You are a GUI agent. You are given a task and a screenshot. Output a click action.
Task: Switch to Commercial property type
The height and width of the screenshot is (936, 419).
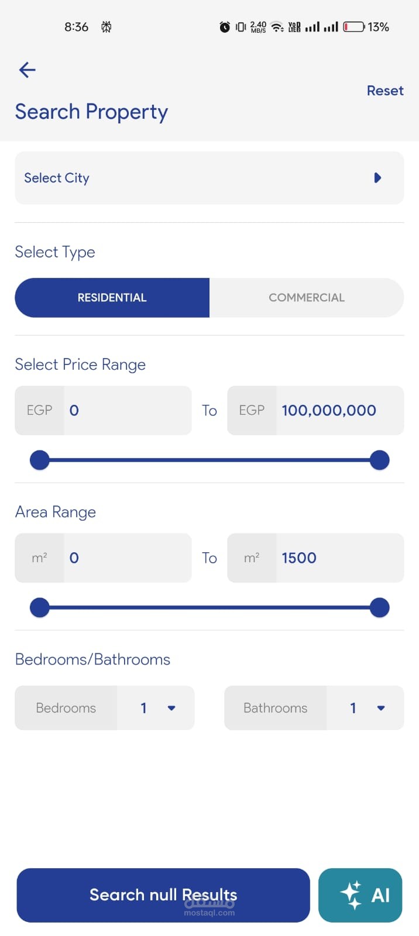(x=307, y=298)
